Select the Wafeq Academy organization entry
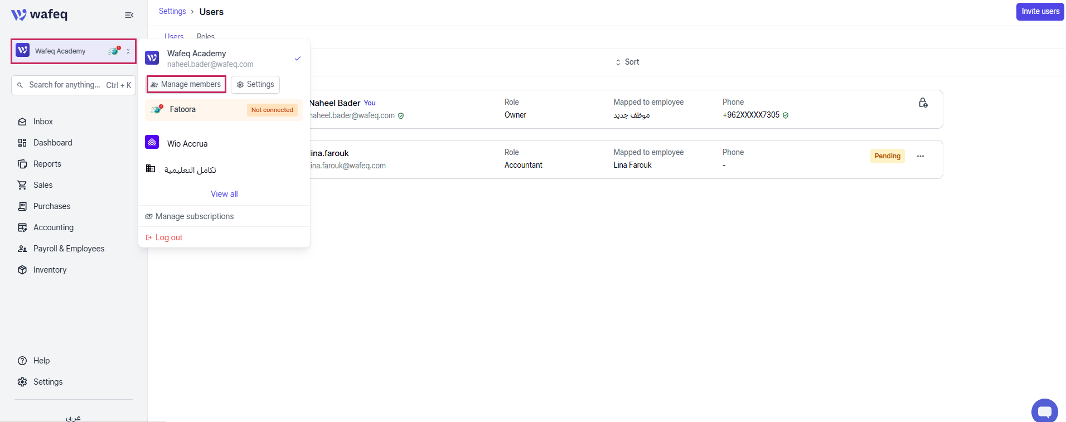Viewport: 1066px width, 422px height. (224, 59)
